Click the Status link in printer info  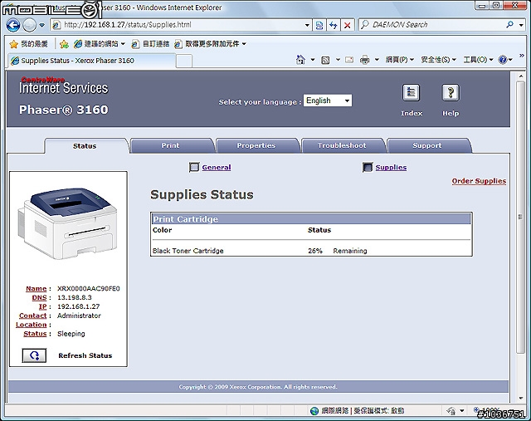click(35, 334)
